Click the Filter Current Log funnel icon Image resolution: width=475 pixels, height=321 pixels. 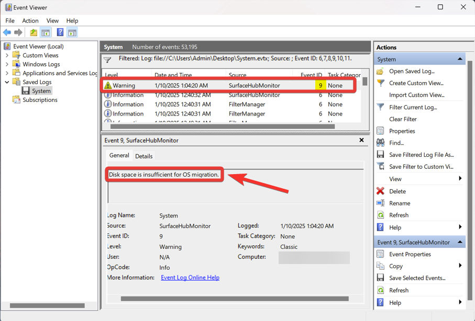(x=380, y=107)
